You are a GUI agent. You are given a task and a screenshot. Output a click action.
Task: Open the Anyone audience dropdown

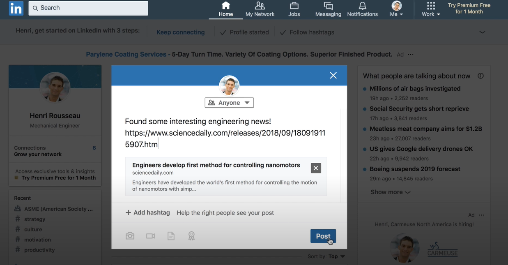(229, 103)
